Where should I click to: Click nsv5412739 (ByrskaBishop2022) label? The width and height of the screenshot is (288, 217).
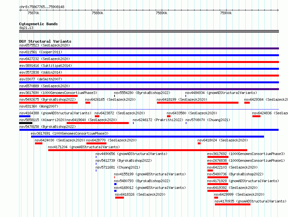[124, 160]
